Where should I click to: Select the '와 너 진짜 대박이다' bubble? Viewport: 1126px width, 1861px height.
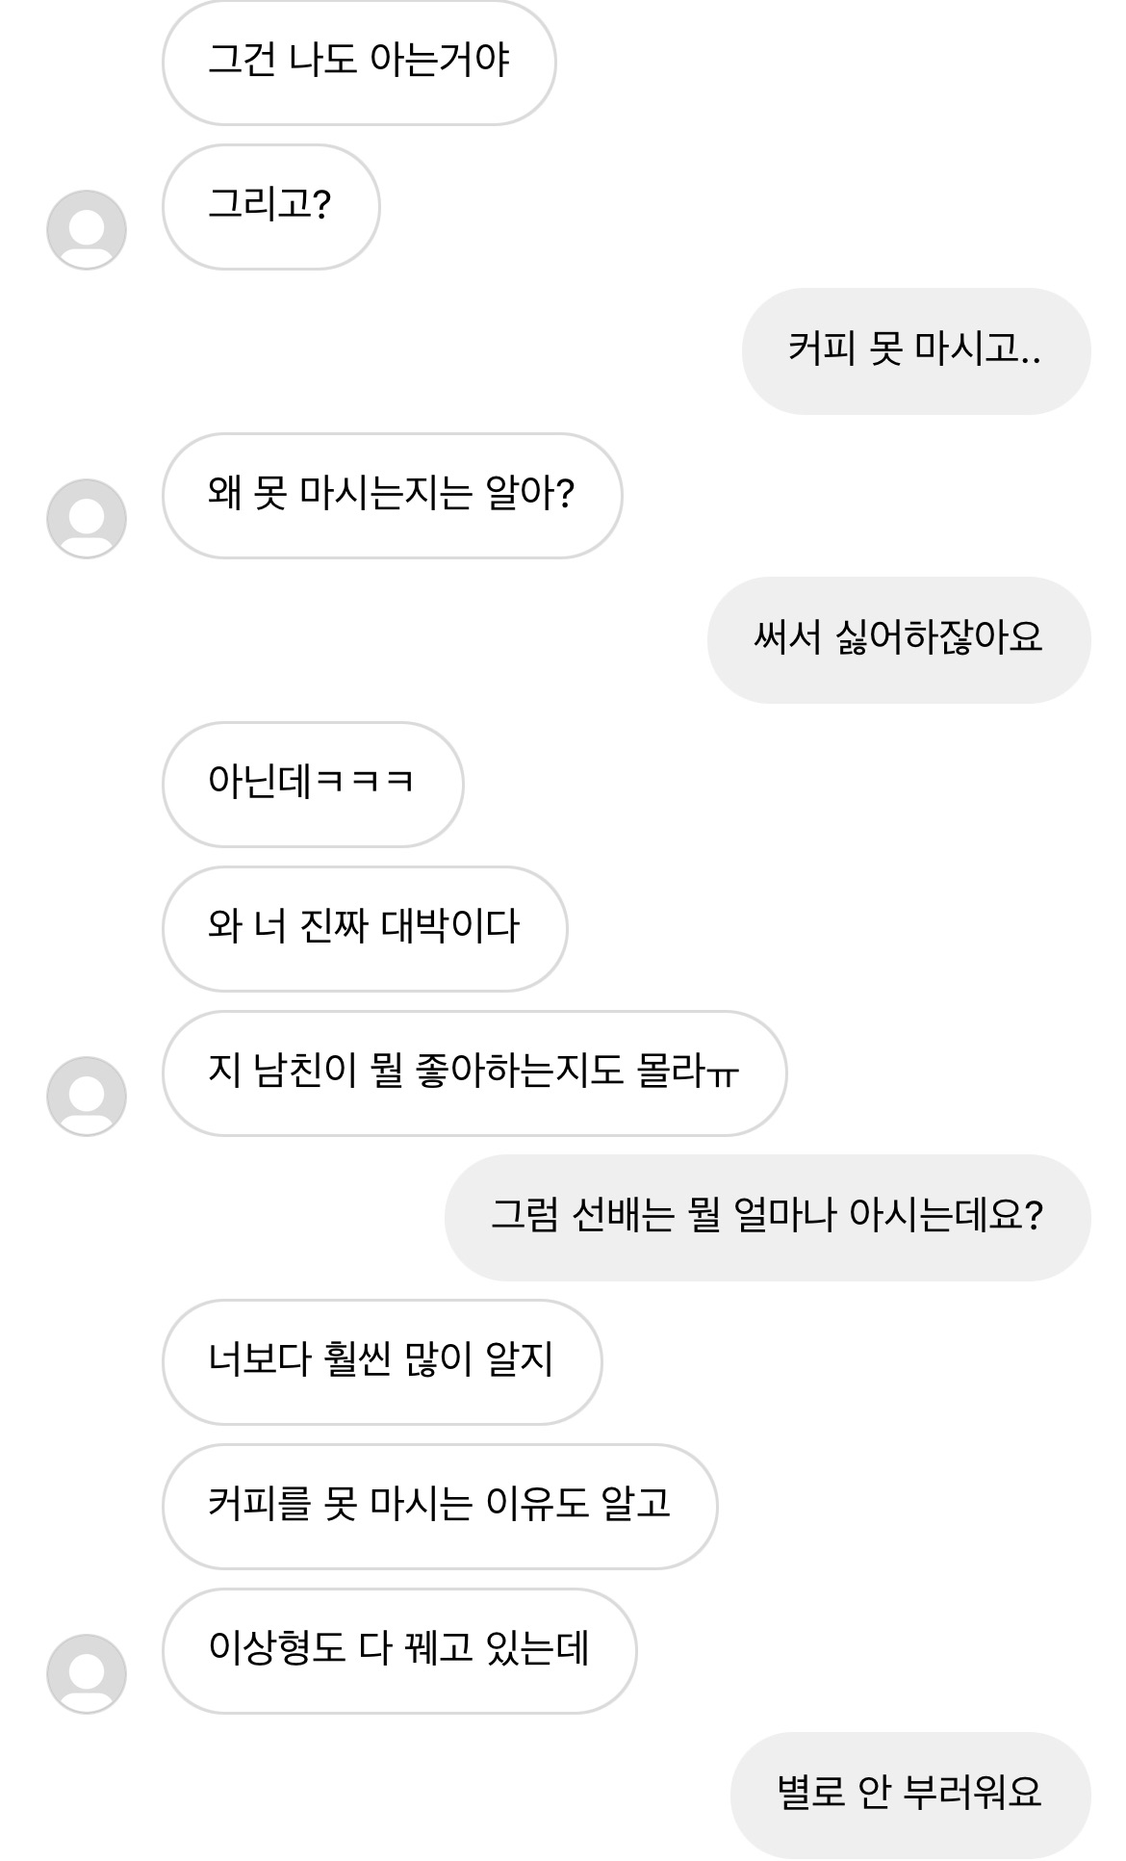coord(364,929)
